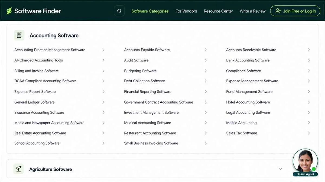
Task: Click arrow beside Real Estate Accounting Software
Action: click(103, 133)
